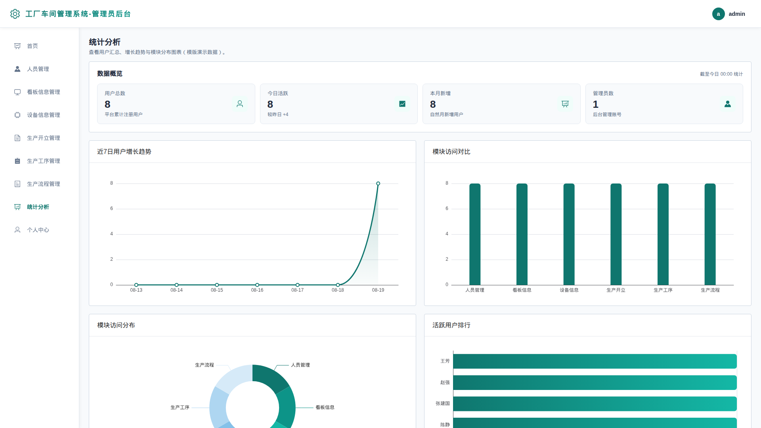The width and height of the screenshot is (761, 428).
Task: Click the 08-15 x-axis label
Action: tap(217, 290)
